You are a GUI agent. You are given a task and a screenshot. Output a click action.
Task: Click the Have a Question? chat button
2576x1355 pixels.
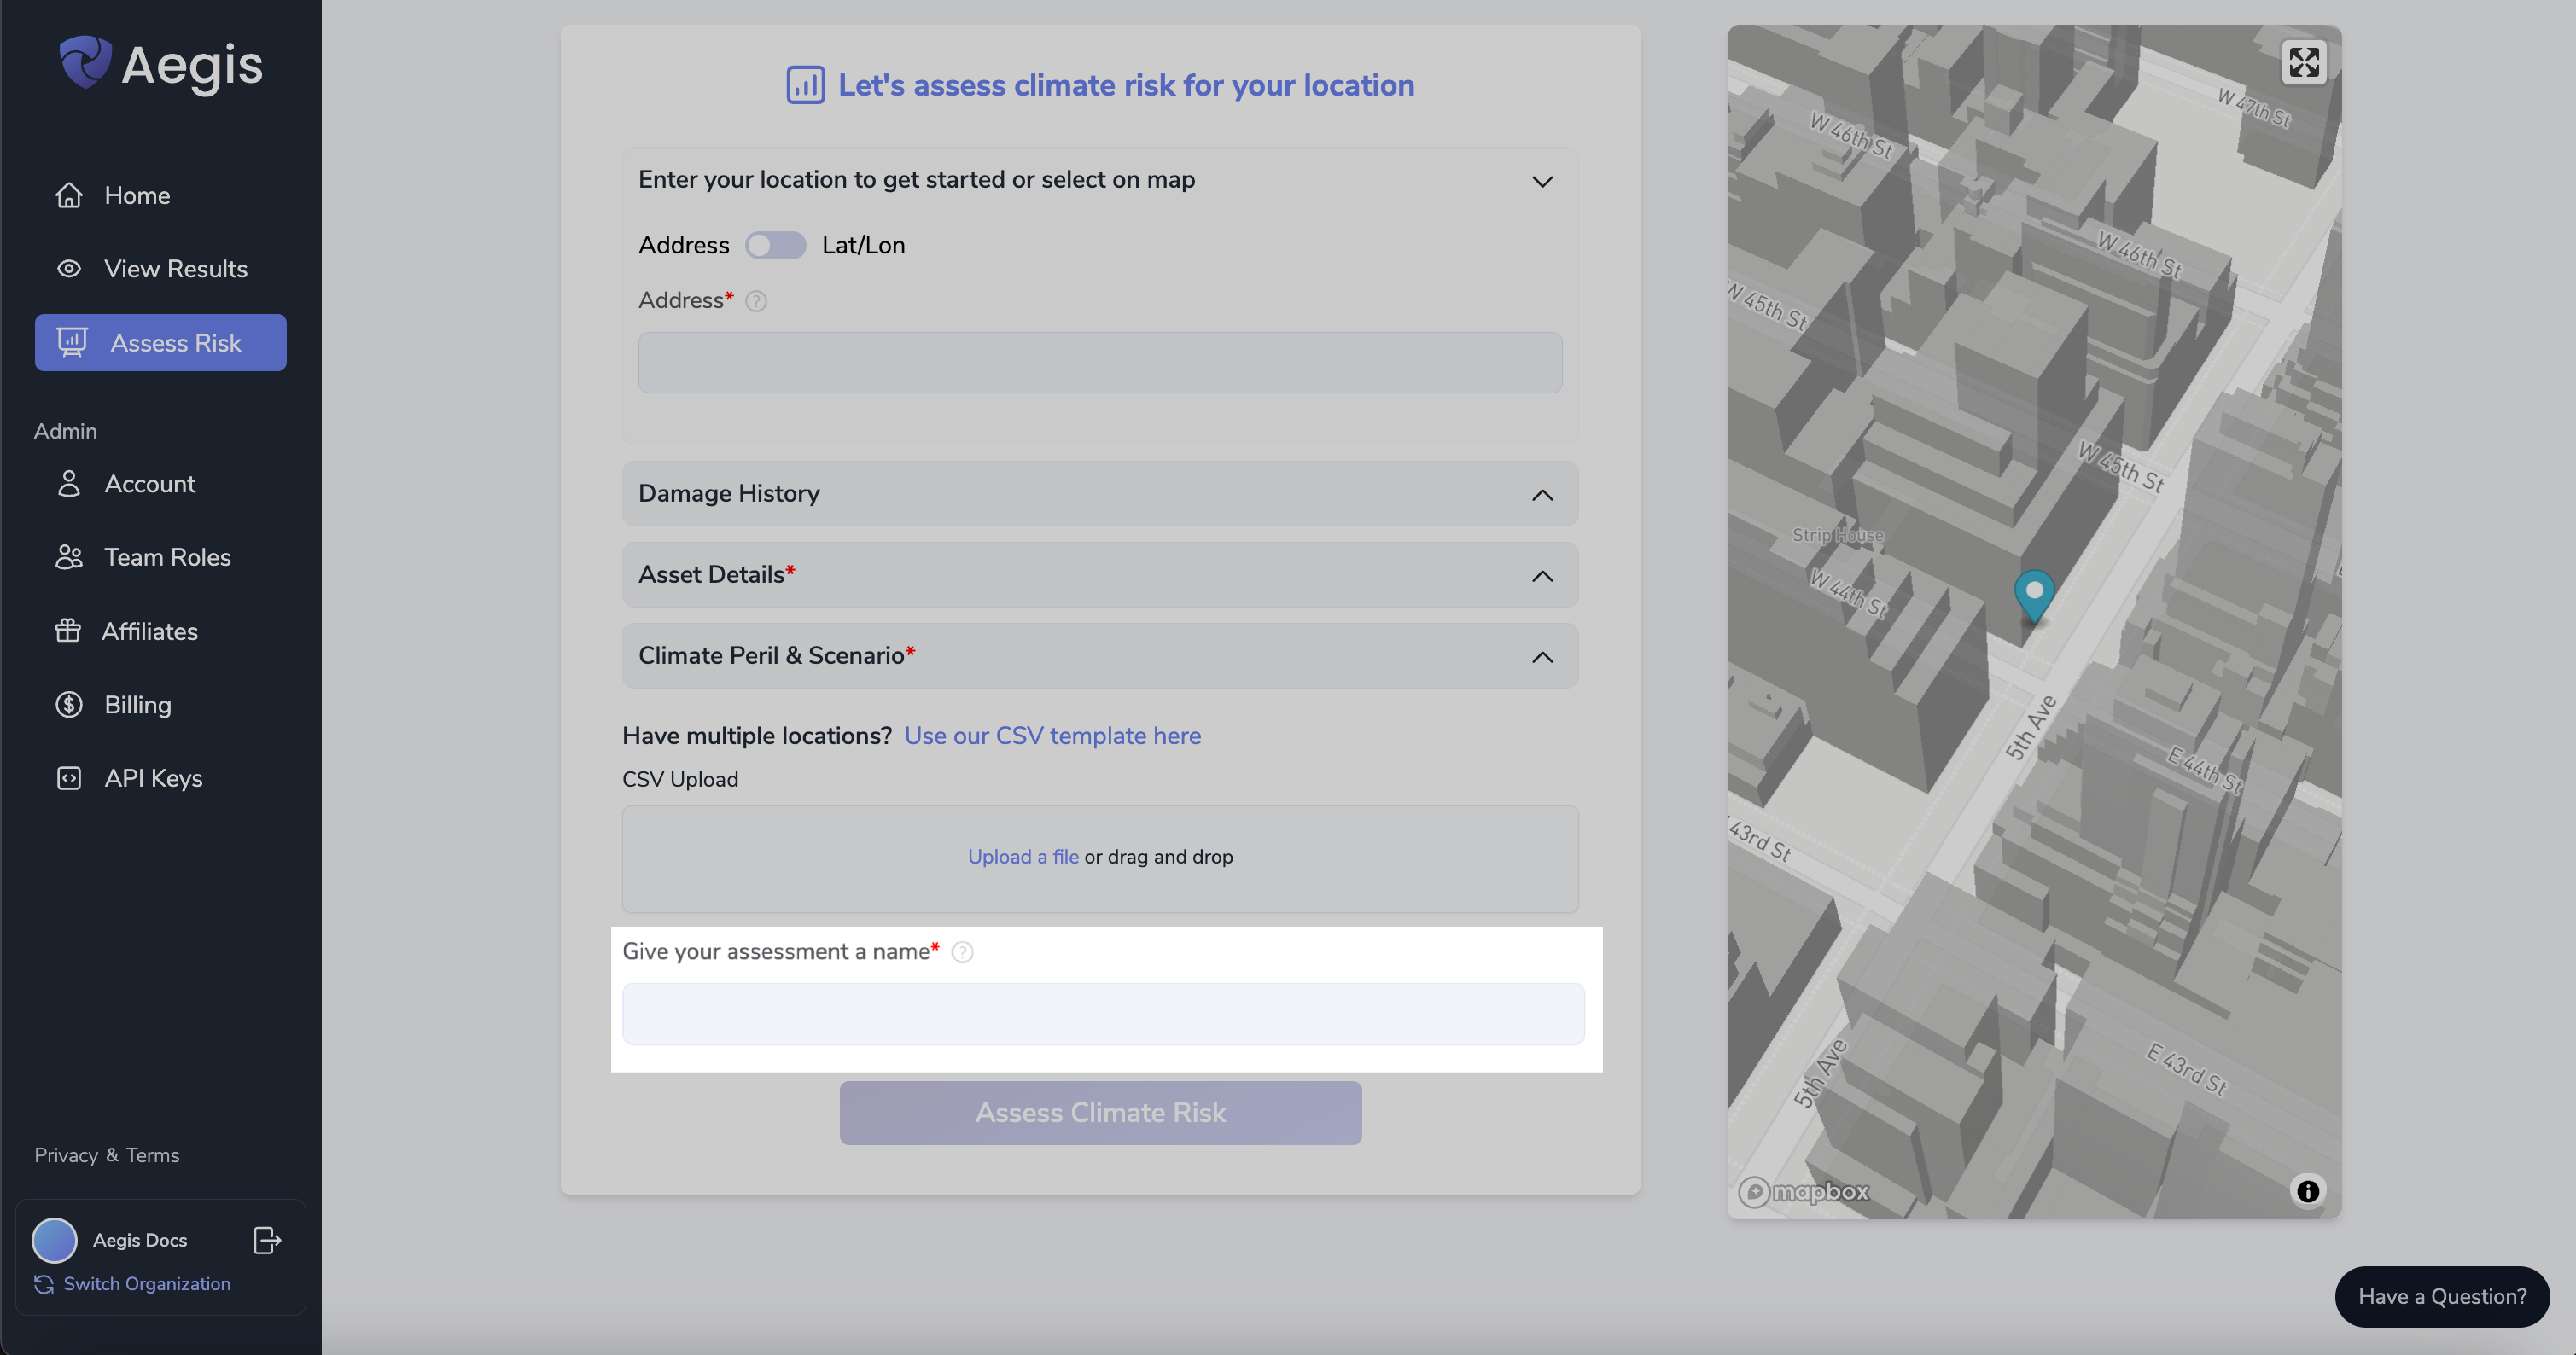(2442, 1296)
